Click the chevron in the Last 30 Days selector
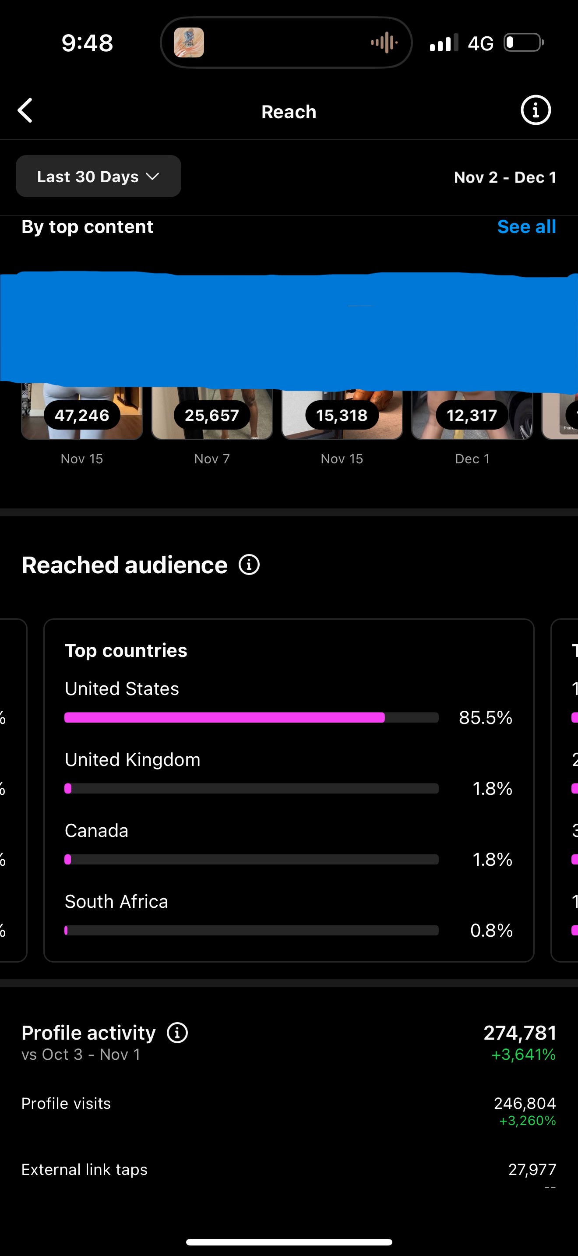 pyautogui.click(x=152, y=176)
